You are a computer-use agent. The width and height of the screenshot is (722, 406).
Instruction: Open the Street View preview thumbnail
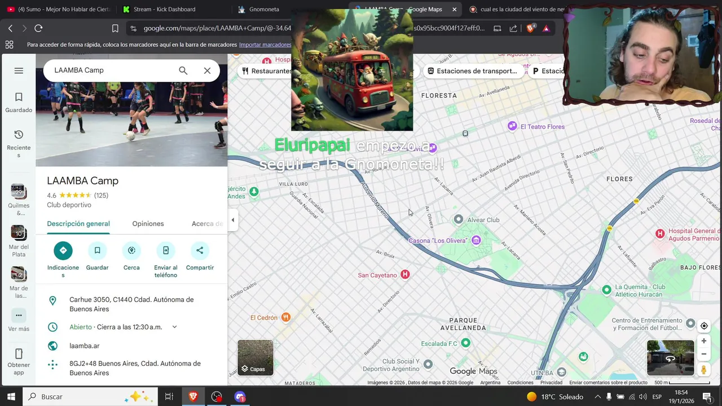(x=671, y=358)
